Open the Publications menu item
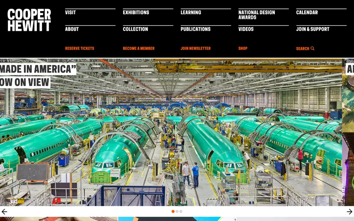 (x=195, y=29)
